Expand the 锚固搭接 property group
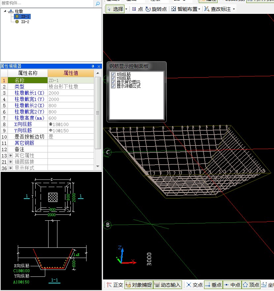The height and width of the screenshot is (291, 274). (x=11, y=162)
